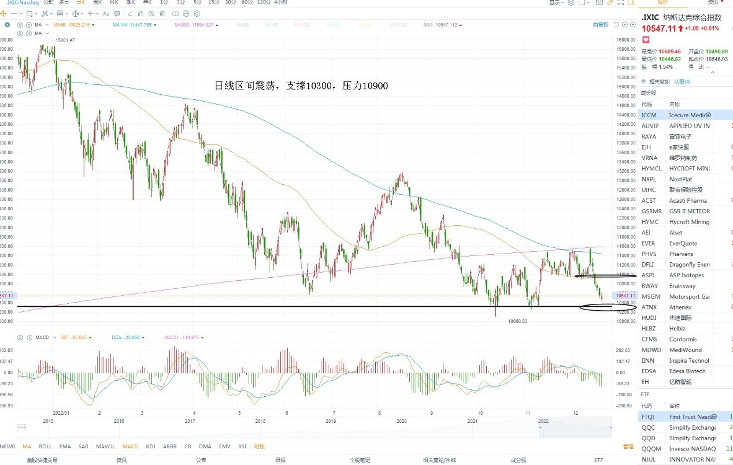The height and width of the screenshot is (465, 733).
Task: Toggle the KDJ indicator
Action: pyautogui.click(x=151, y=447)
